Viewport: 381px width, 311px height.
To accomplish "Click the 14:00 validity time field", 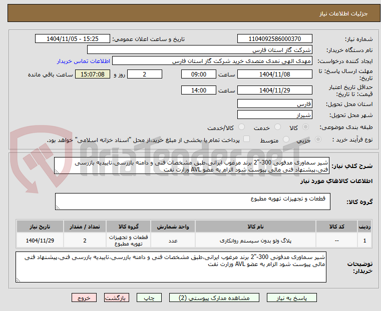I will point(199,90).
